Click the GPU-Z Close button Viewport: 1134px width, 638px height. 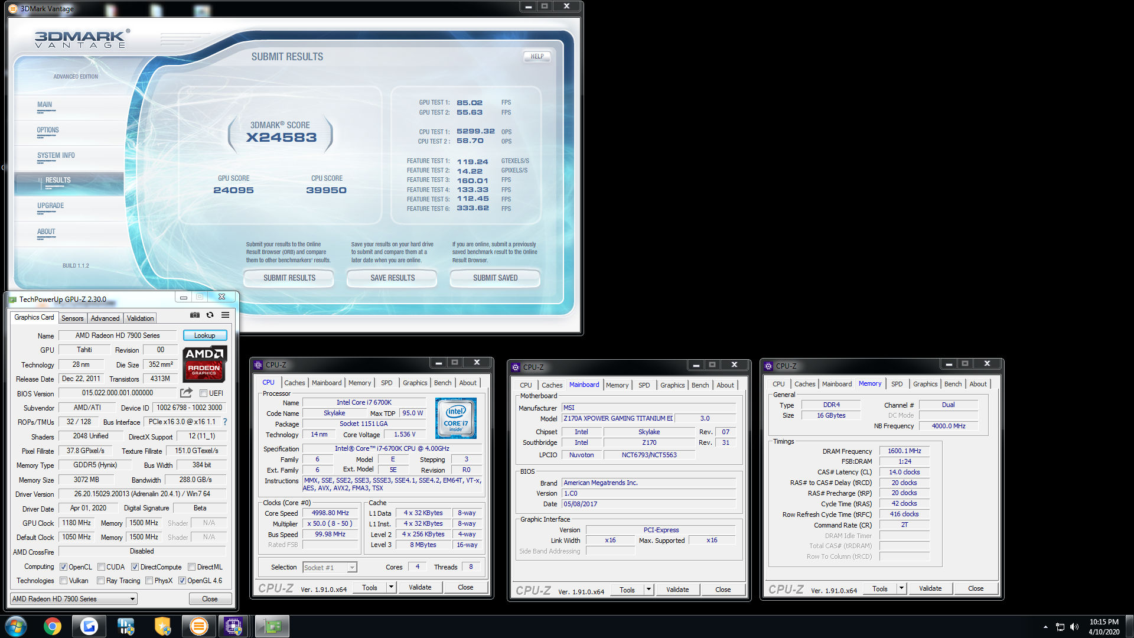tap(210, 599)
